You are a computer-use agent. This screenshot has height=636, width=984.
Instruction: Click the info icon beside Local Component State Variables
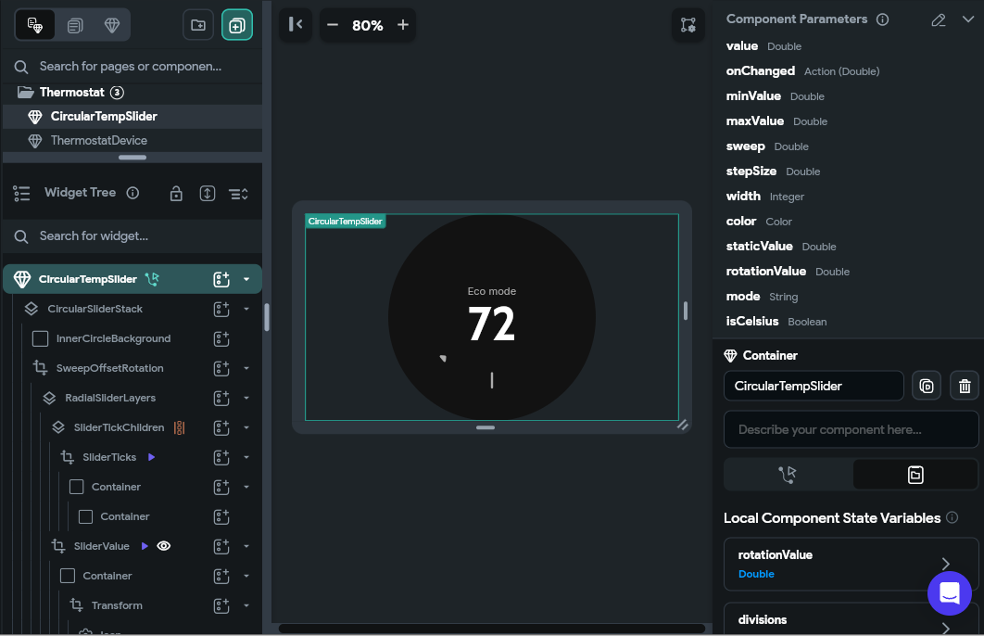click(952, 517)
